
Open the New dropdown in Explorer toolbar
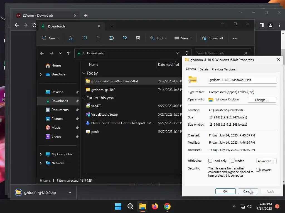click(51, 38)
